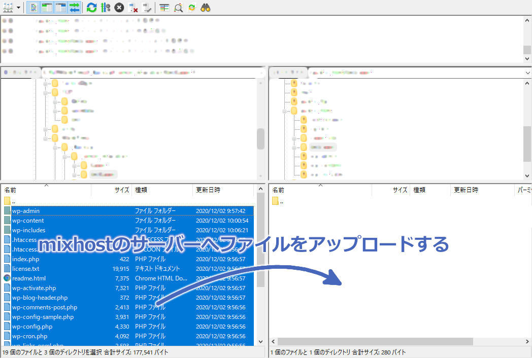Sort remote files by 名前 column

pyautogui.click(x=321, y=190)
